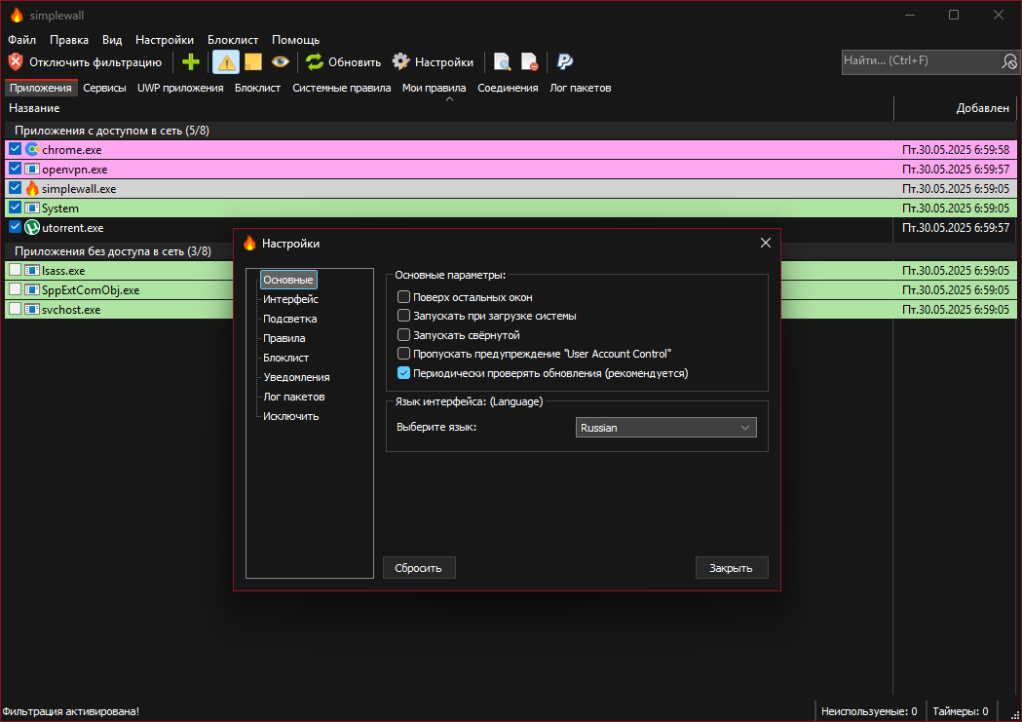Switch to the UWP приложения tab

click(180, 88)
